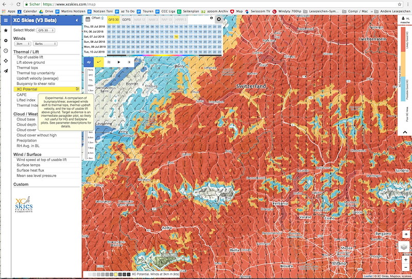Start forecast animation with play button
Viewport: 412px width, 279px height.
coord(119,62)
